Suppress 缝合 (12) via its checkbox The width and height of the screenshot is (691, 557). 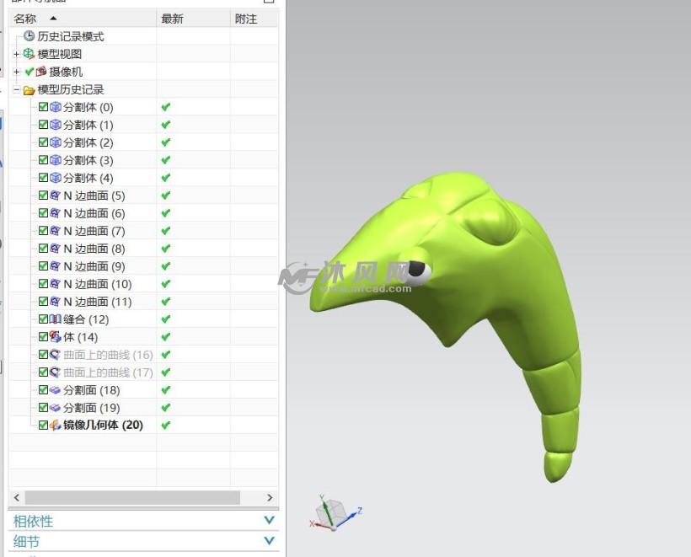tap(43, 319)
